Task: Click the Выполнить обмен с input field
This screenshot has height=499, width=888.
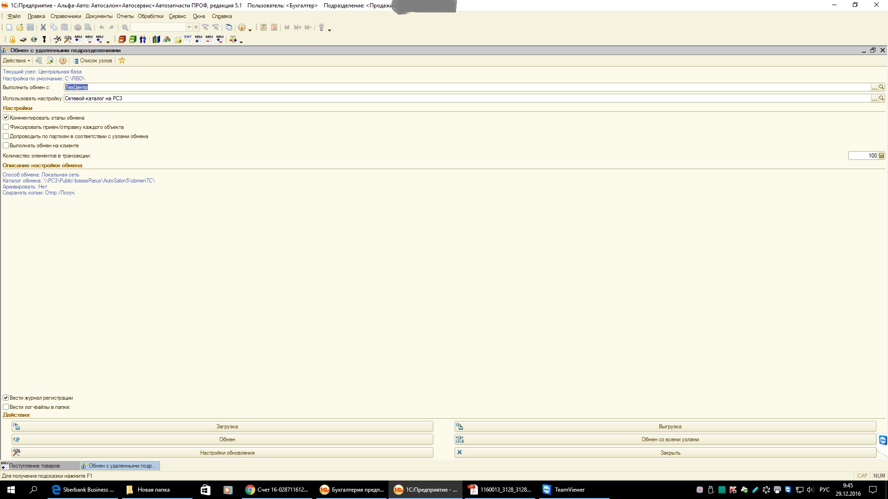Action: [x=467, y=87]
